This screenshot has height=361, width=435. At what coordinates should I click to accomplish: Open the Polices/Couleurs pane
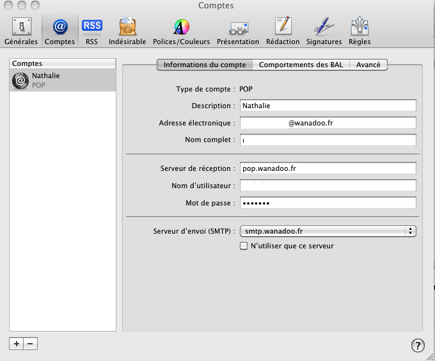click(182, 31)
